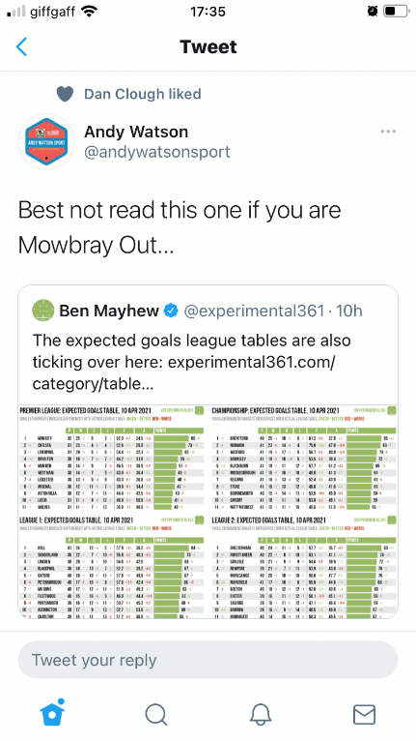Open Andy Watson's profile avatar
The width and height of the screenshot is (416, 742).
click(x=46, y=141)
